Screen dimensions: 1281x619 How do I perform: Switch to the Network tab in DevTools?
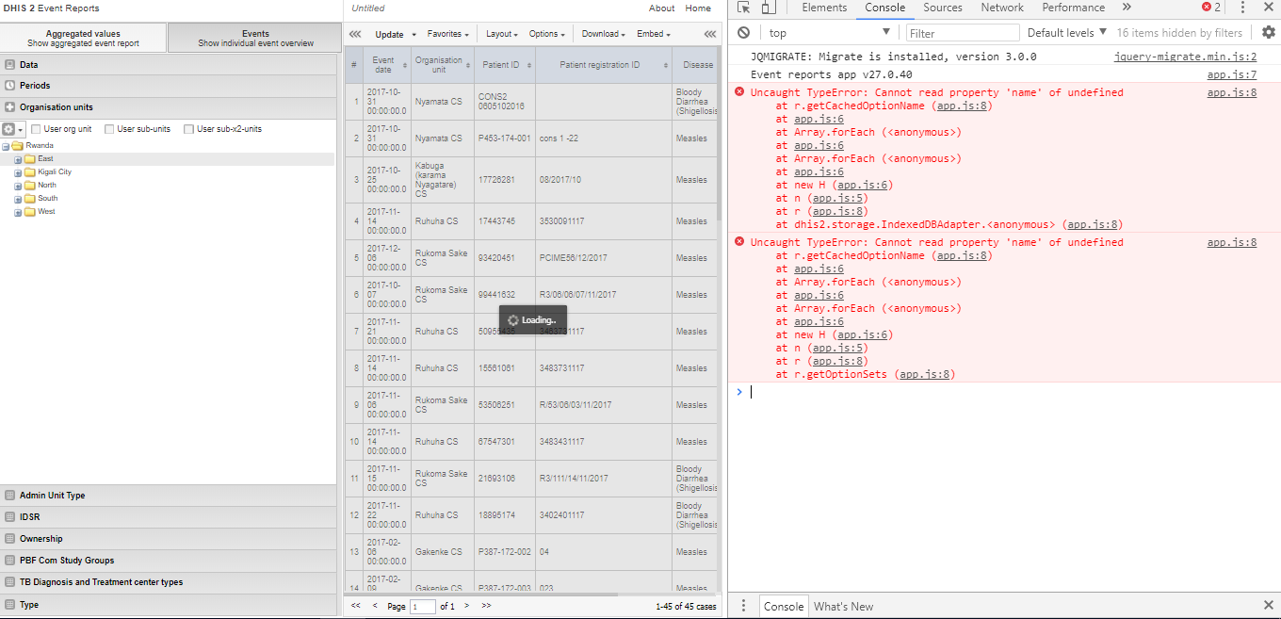point(1001,8)
